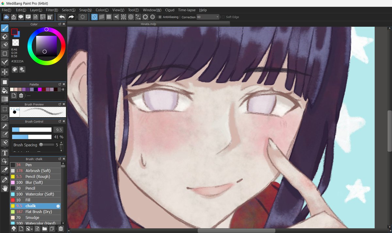Choose the Text tool
392x233 pixels.
[x=5, y=153]
